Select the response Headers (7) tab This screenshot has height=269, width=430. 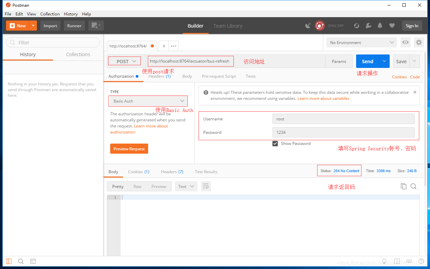click(x=172, y=171)
